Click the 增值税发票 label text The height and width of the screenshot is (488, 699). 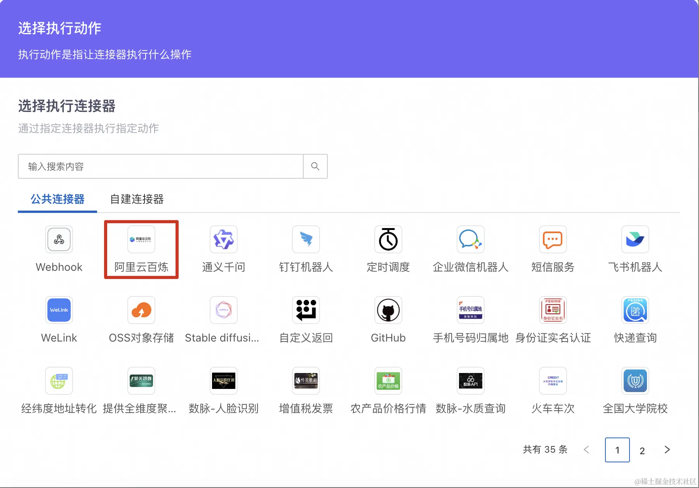coord(306,409)
